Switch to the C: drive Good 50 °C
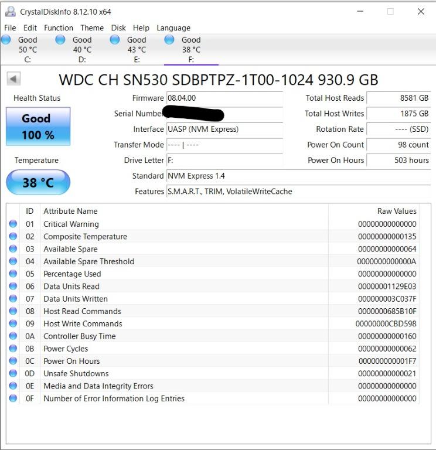 coord(28,49)
